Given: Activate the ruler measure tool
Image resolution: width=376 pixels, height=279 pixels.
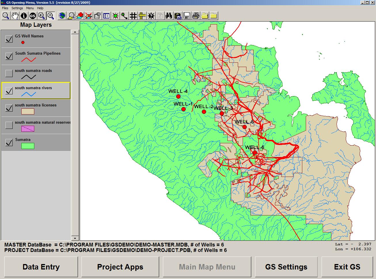Looking at the screenshot, I should pos(142,16).
